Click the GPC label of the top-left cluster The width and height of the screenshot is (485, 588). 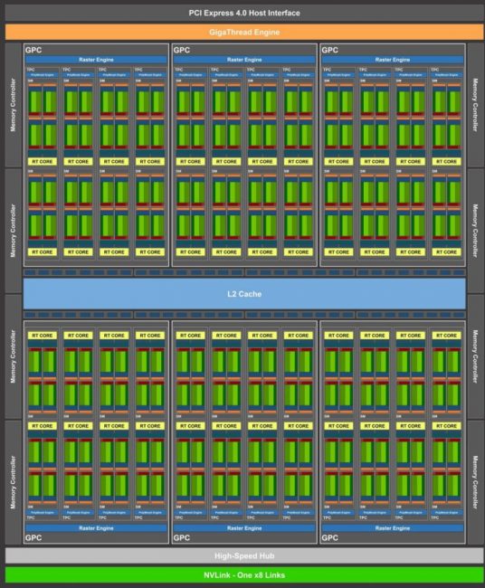(33, 50)
